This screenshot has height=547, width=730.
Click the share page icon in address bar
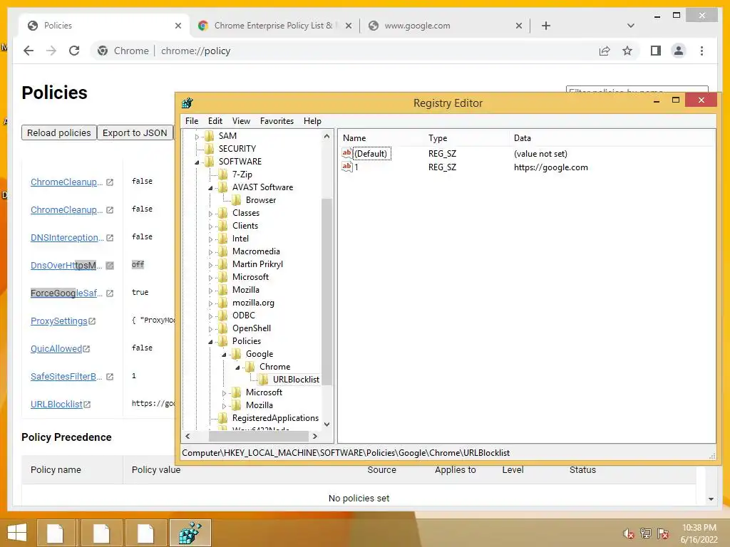[x=605, y=51]
